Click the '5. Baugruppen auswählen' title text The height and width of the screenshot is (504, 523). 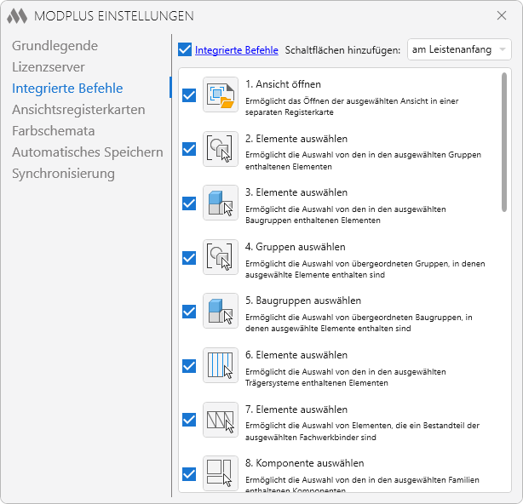pos(303,301)
